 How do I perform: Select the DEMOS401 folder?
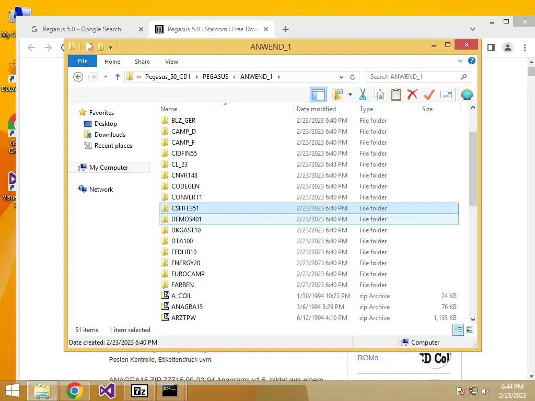(309, 219)
